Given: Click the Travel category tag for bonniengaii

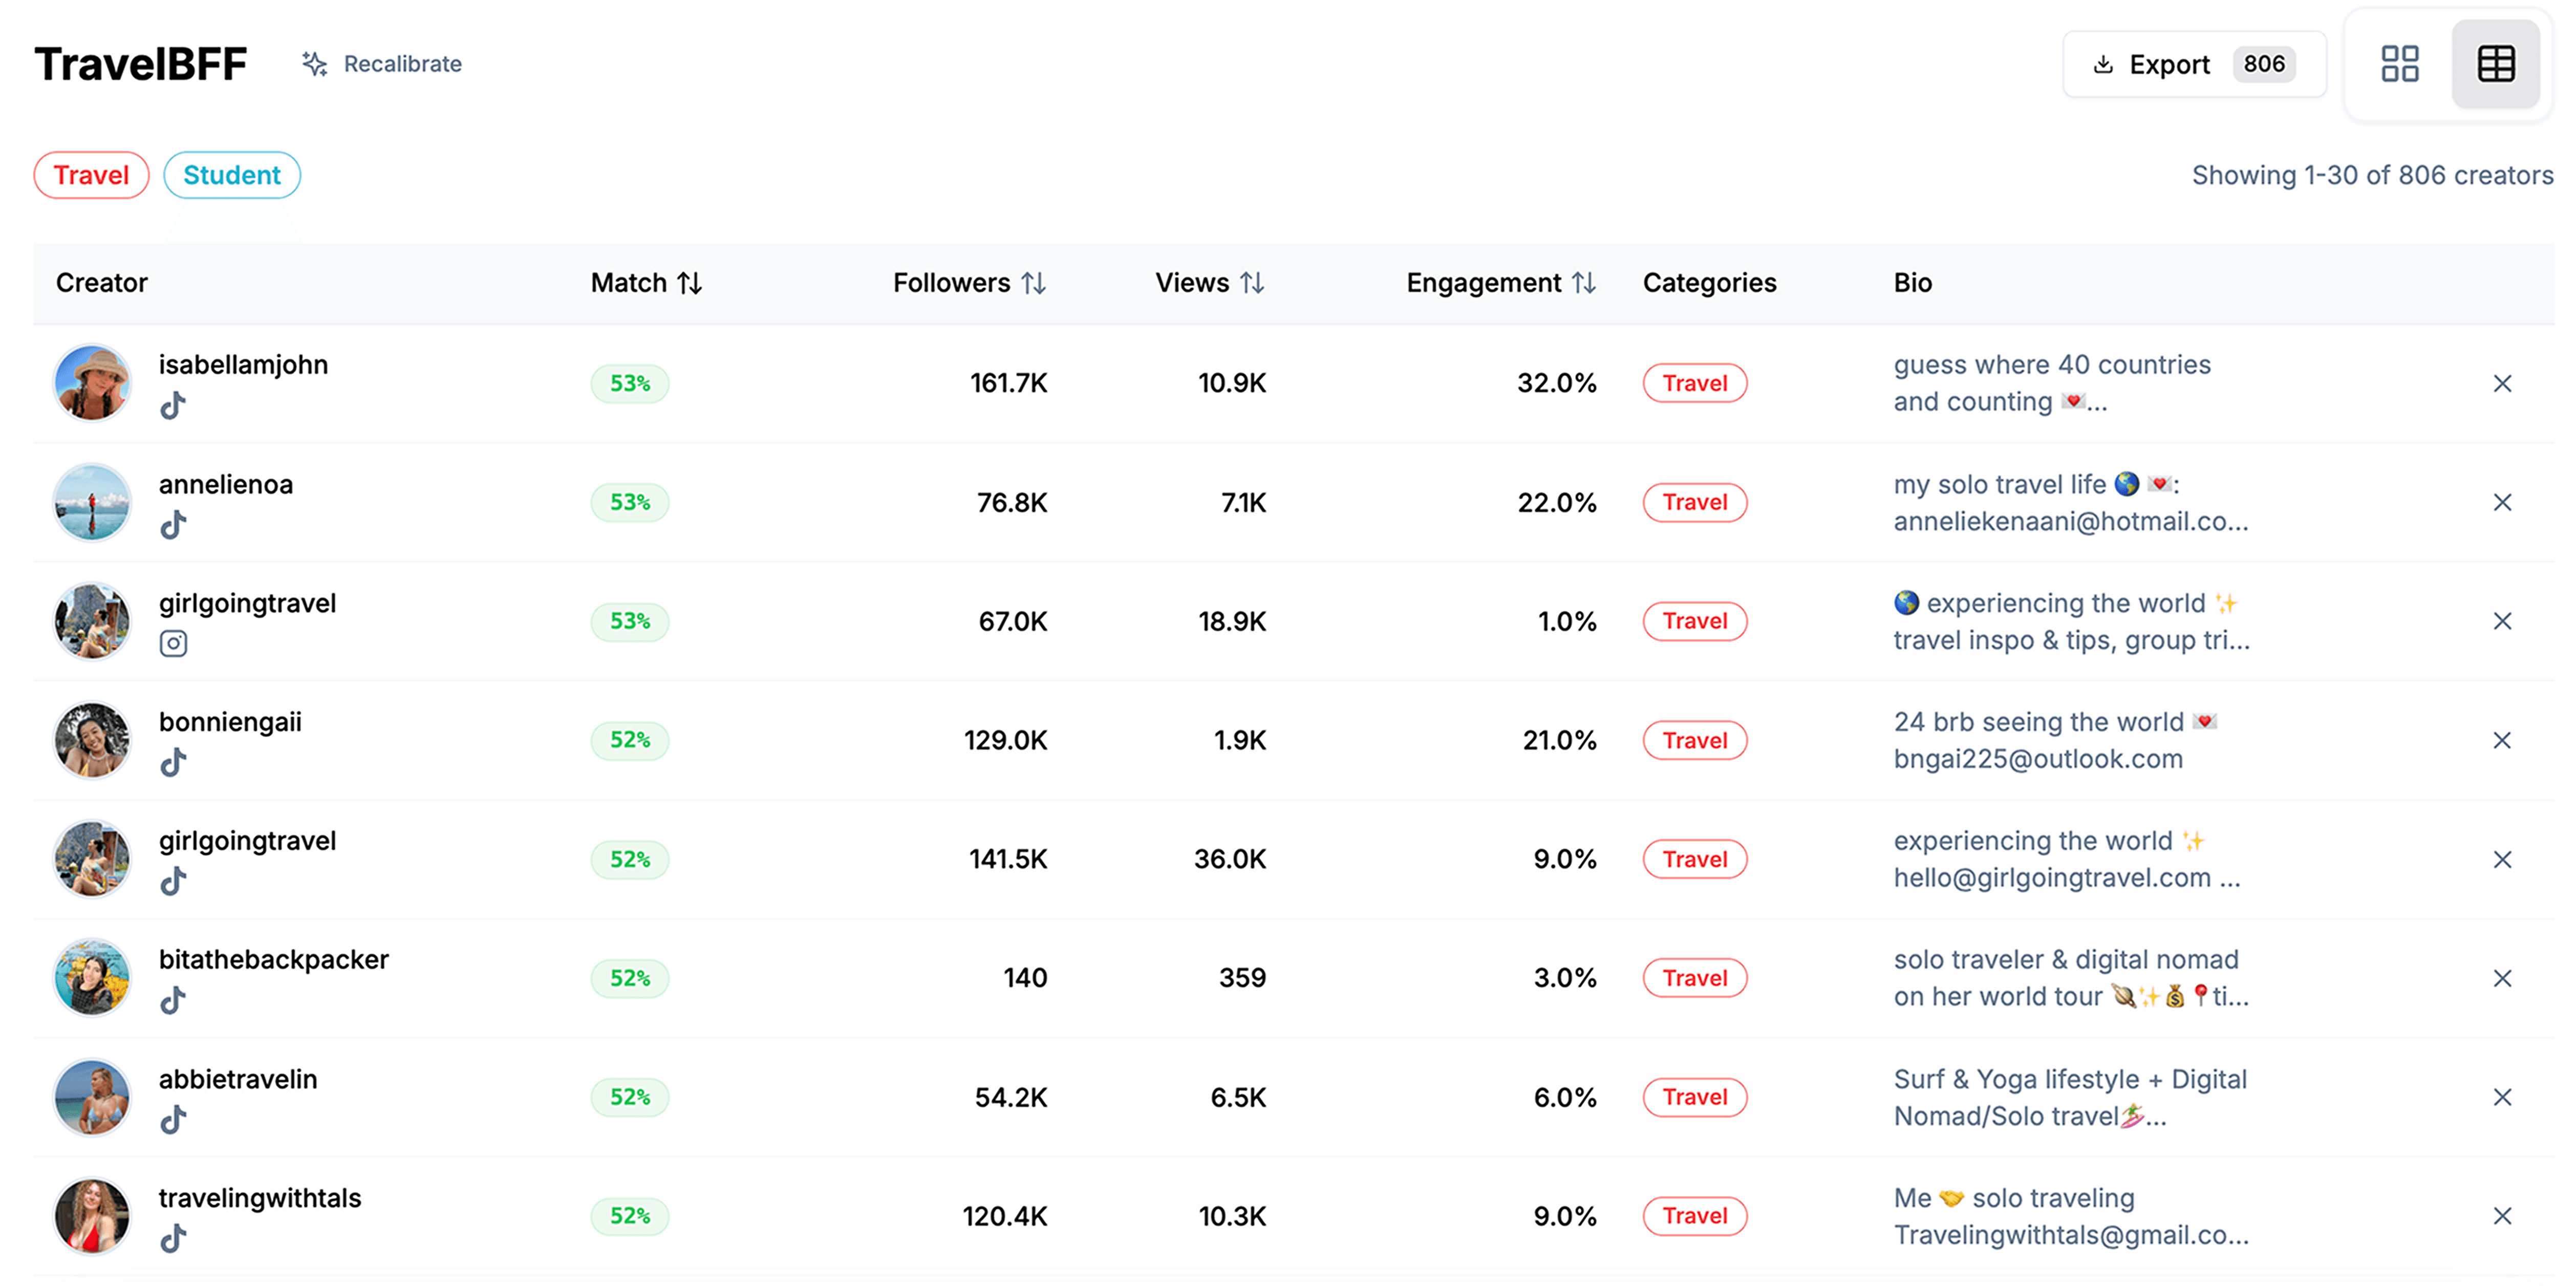Looking at the screenshot, I should click(x=1694, y=740).
